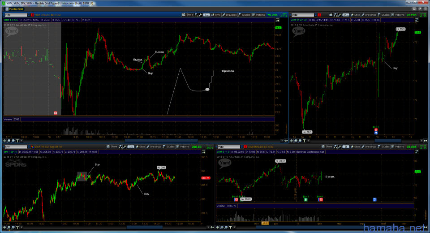This screenshot has width=430, height=233.
Task: Click leftmost crosshair icon below top-right chart
Action: coord(292,141)
